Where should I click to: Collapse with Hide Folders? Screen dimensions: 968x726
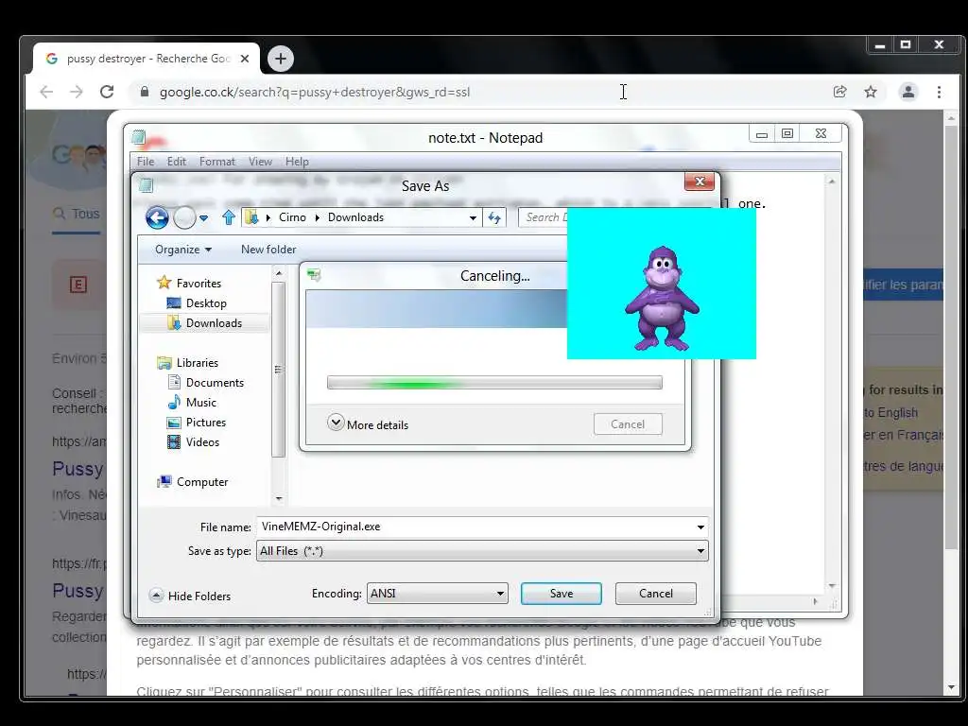coord(190,596)
